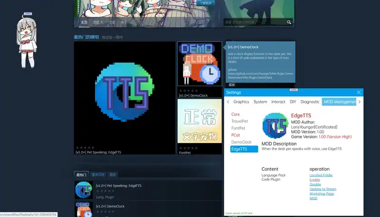The height and width of the screenshot is (217, 380).
Task: Select TravelPet in the MOD list
Action: coord(239,121)
